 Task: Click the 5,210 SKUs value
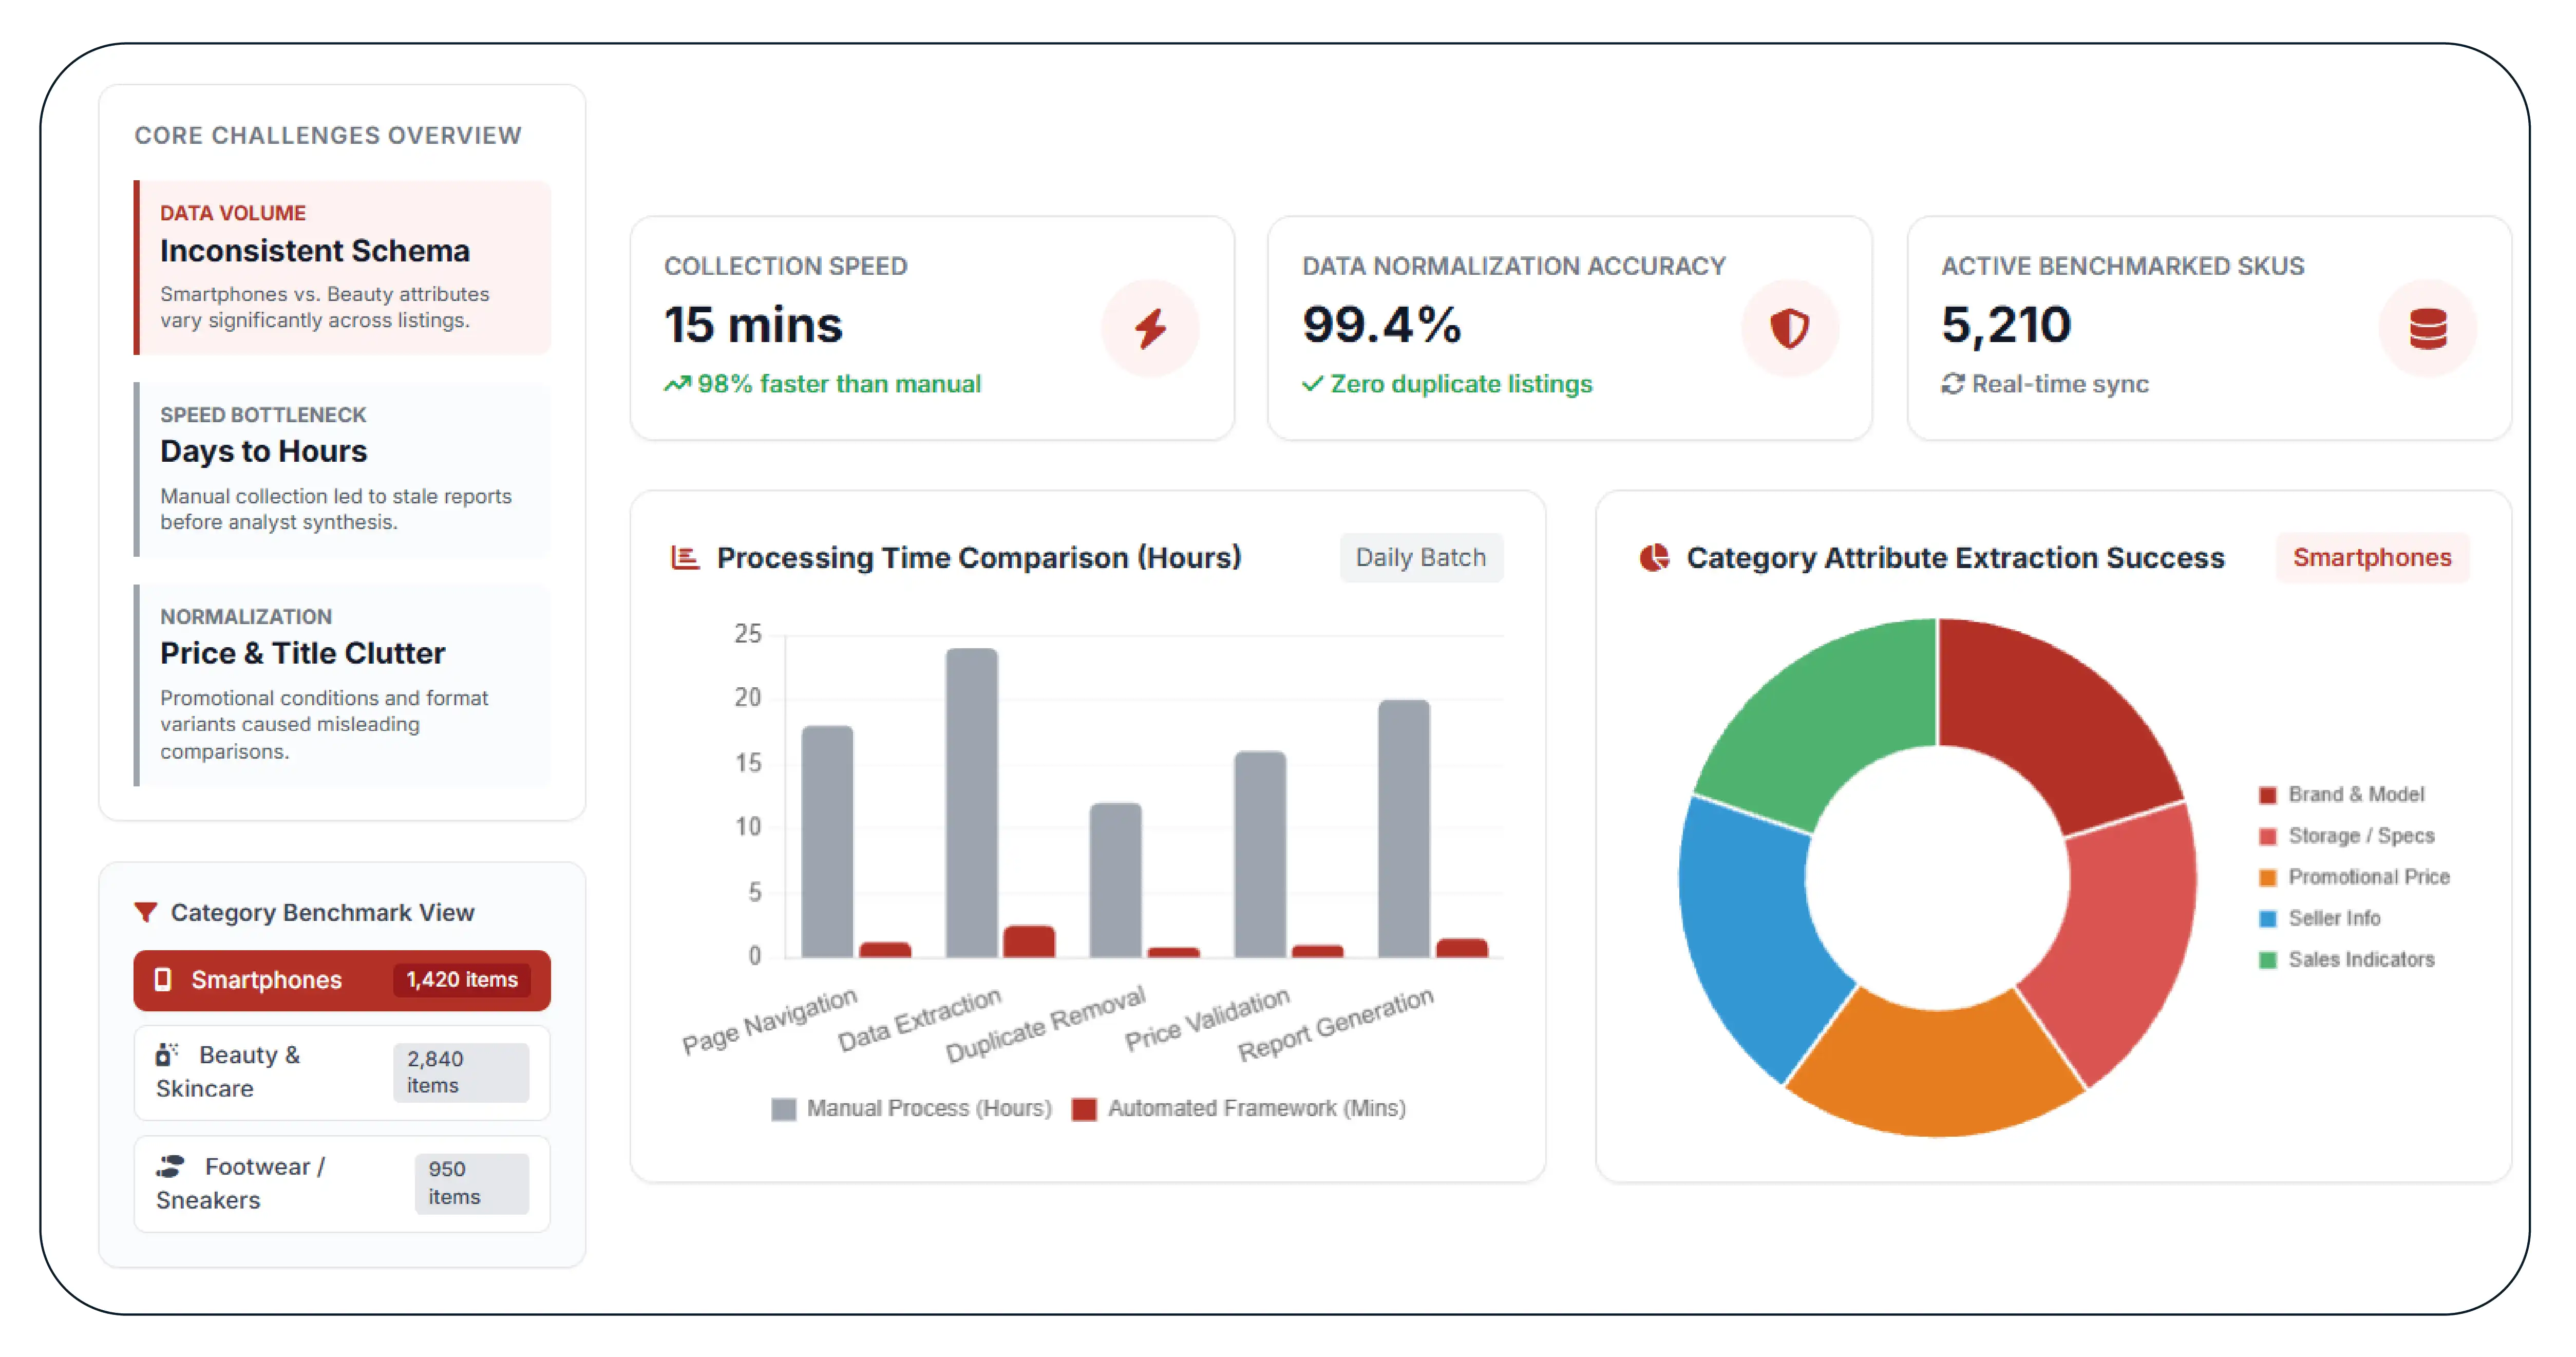tap(2006, 325)
